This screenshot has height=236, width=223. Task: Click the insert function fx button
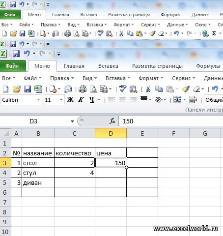pyautogui.click(x=112, y=121)
